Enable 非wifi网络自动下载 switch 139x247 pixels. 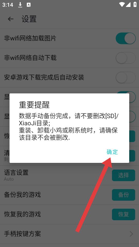click(x=126, y=58)
